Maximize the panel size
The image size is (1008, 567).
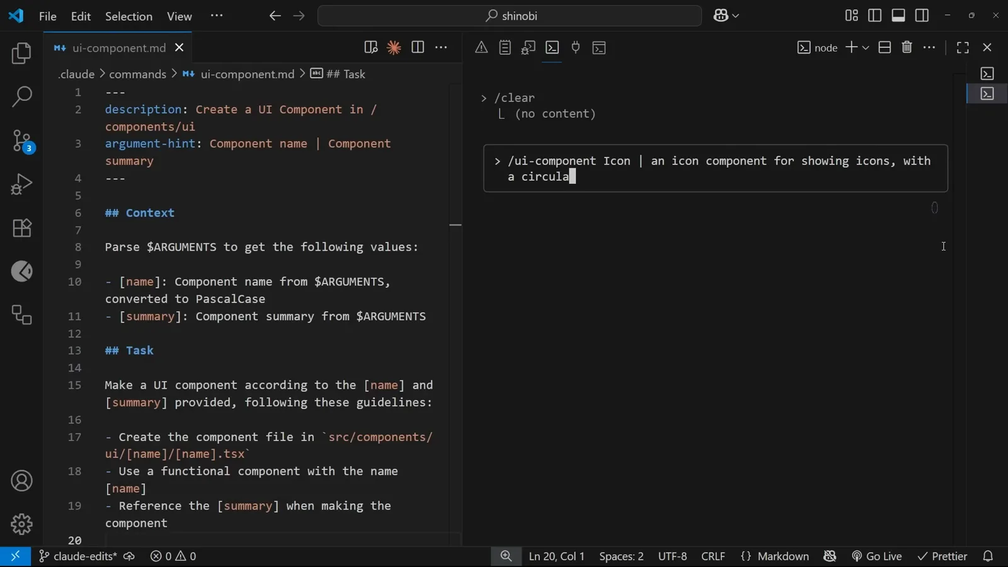(963, 48)
